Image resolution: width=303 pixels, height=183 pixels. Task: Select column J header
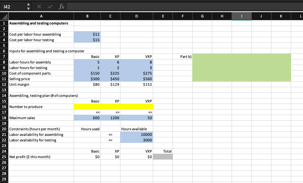click(x=261, y=16)
